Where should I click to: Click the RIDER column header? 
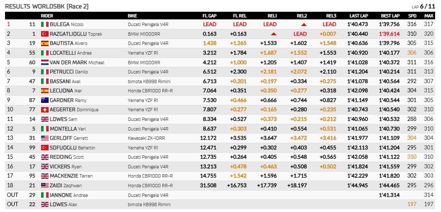pos(47,16)
